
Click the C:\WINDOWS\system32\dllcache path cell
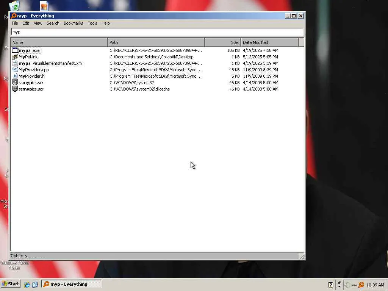click(x=139, y=89)
